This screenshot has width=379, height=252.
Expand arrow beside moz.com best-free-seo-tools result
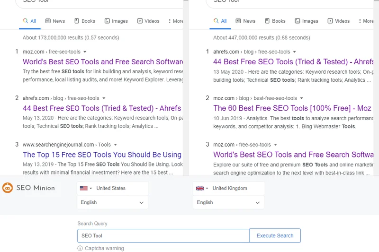click(301, 98)
